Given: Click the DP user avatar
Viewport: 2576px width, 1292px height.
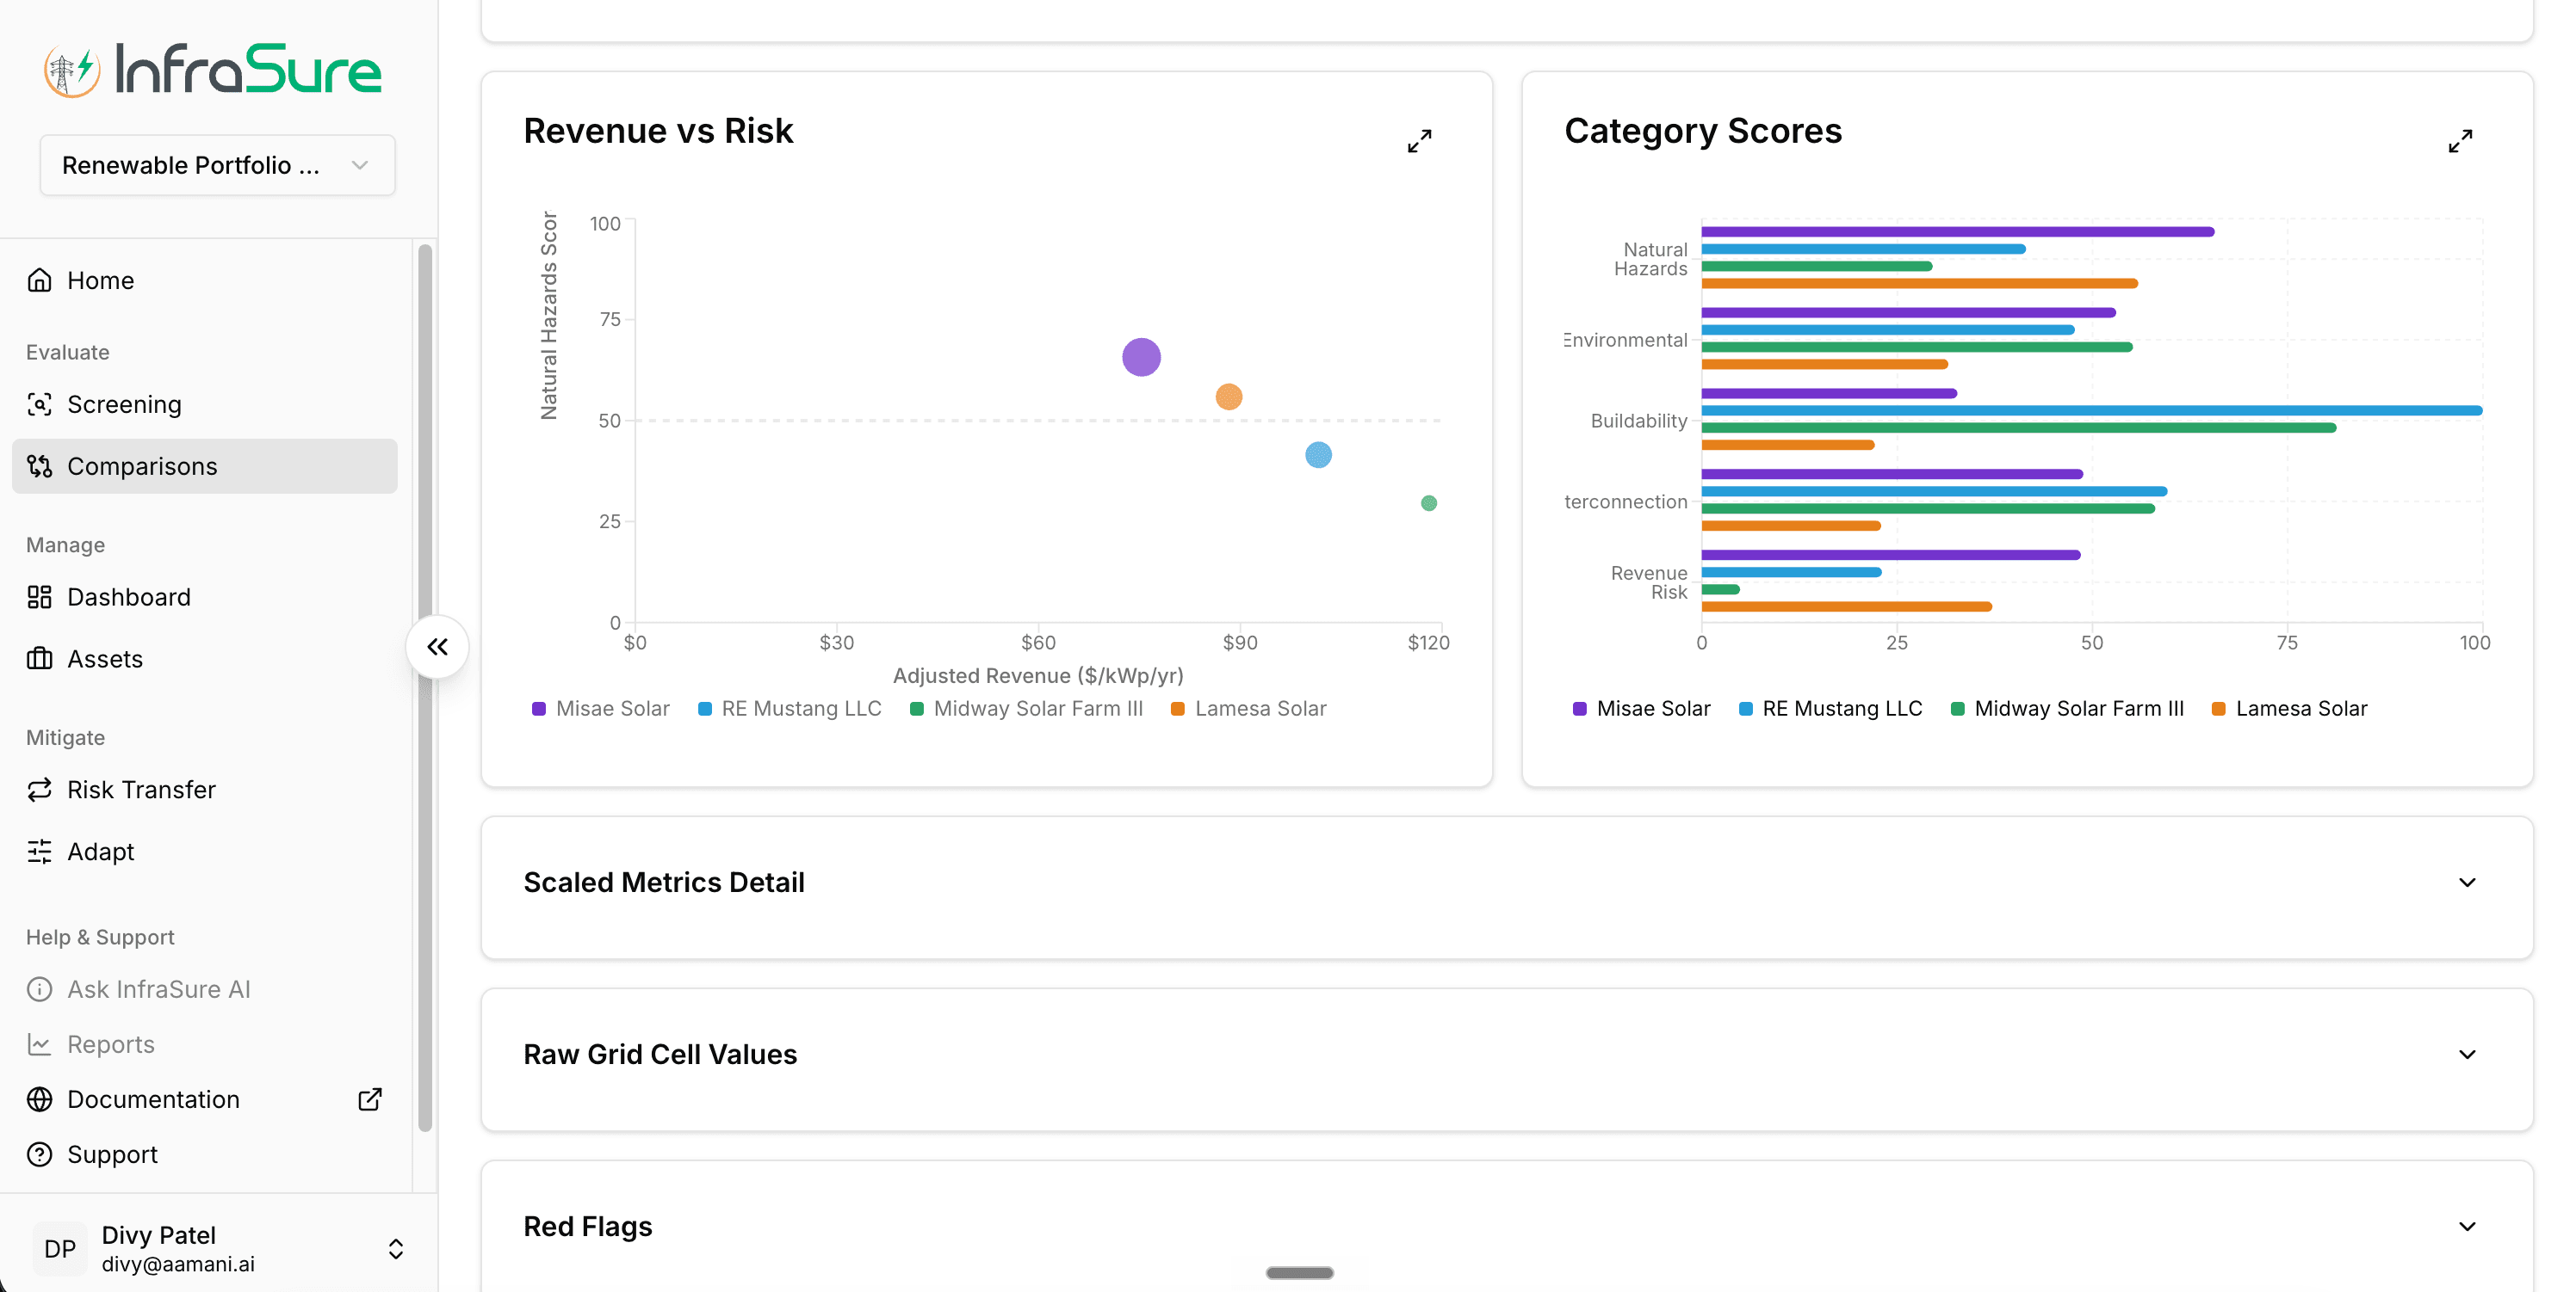Looking at the screenshot, I should [x=60, y=1249].
